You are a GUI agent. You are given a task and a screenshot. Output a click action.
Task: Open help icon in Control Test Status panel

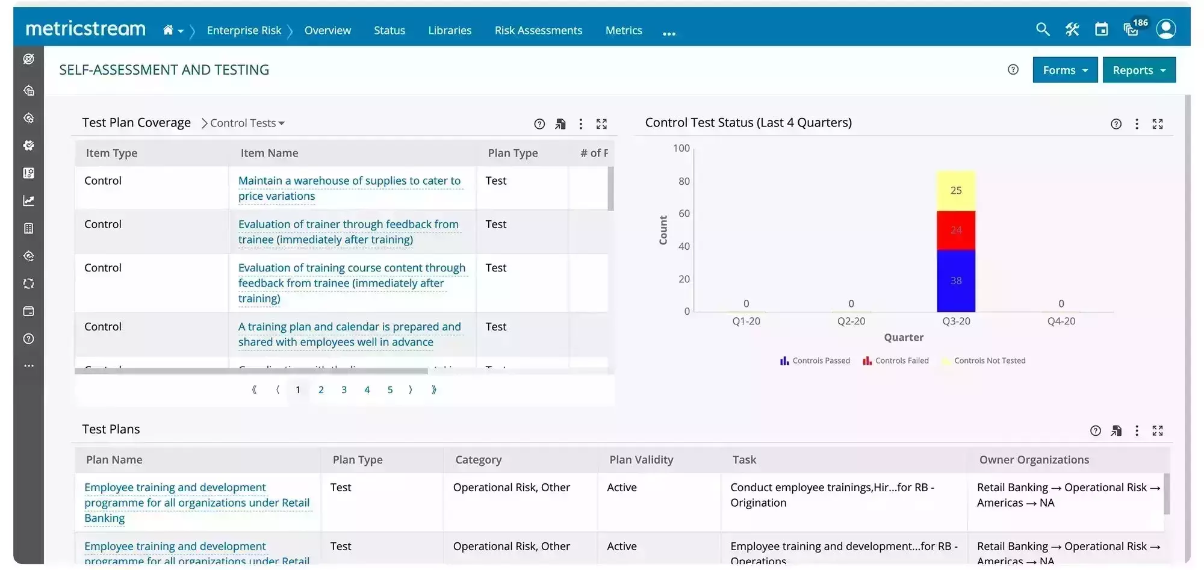pos(1116,124)
